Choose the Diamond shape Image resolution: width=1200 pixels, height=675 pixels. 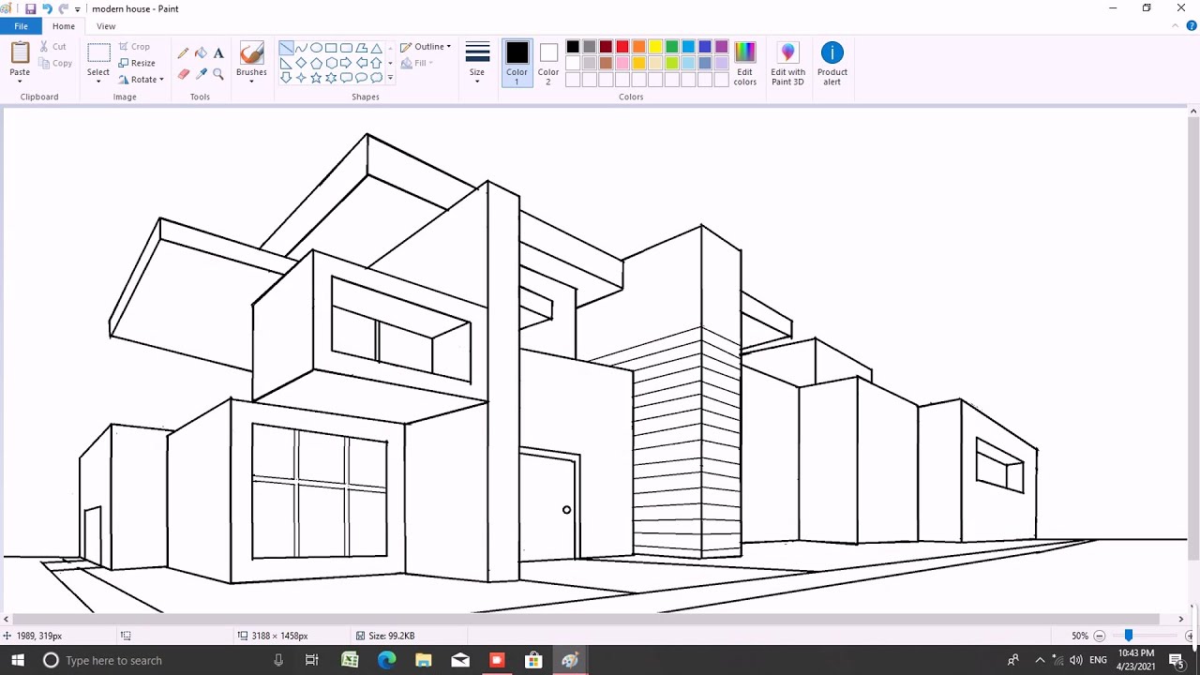tap(301, 63)
